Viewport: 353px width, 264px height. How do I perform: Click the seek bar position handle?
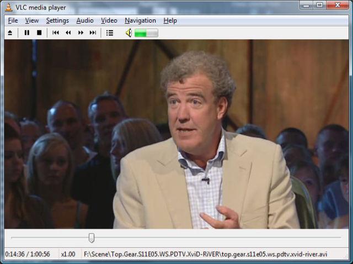pyautogui.click(x=92, y=238)
